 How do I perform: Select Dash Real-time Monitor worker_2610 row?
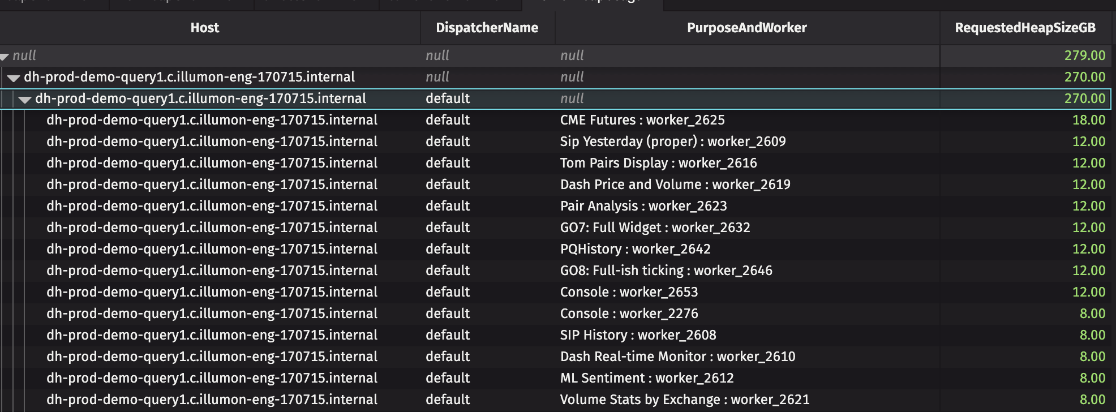[677, 357]
